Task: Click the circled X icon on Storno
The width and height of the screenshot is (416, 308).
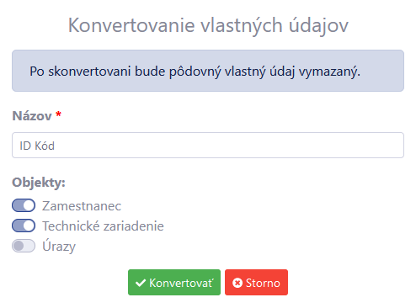Action: 237,283
